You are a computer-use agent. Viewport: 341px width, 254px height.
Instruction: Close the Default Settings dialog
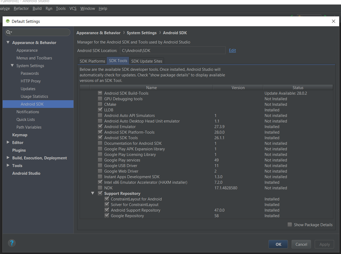point(334,21)
